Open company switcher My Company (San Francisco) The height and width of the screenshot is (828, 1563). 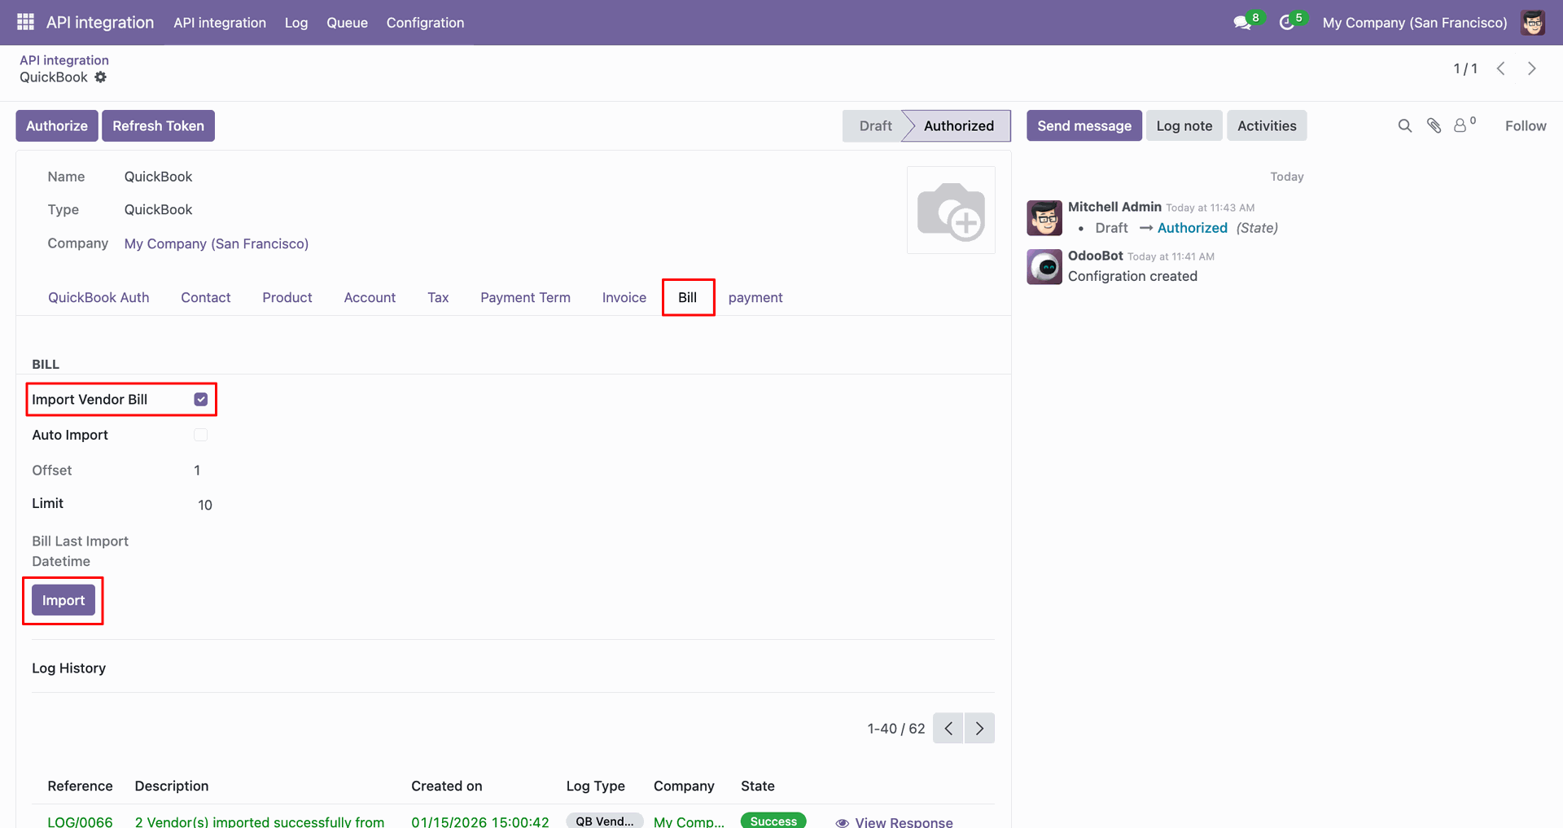click(x=1415, y=23)
